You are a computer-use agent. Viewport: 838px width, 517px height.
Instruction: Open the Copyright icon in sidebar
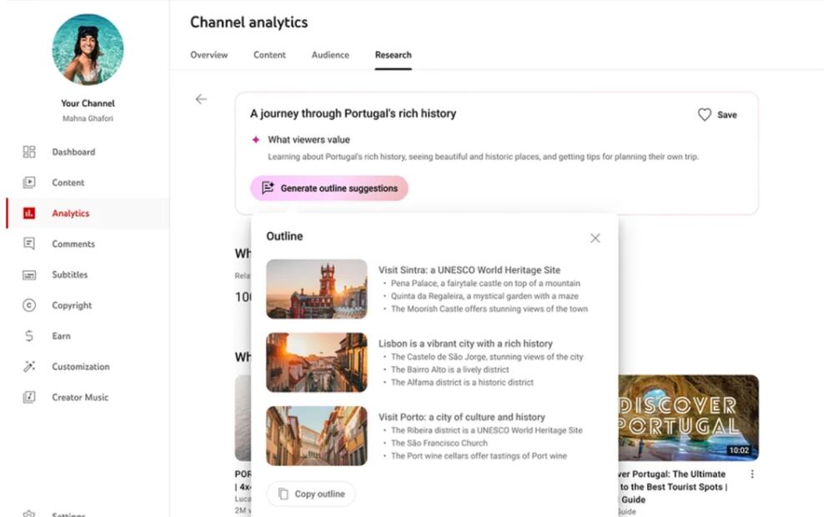pos(29,305)
